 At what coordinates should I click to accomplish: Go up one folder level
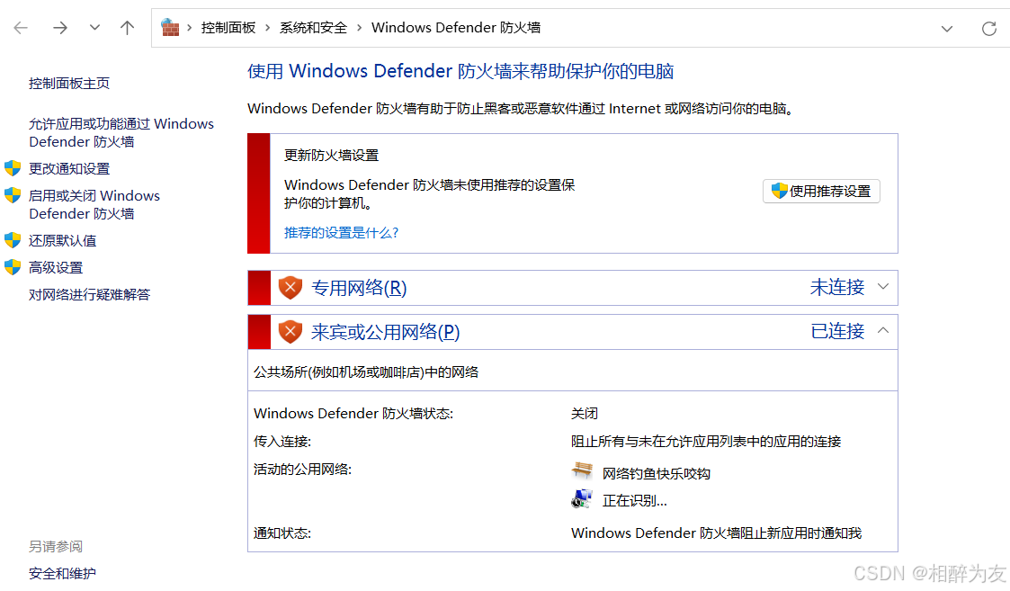point(127,28)
